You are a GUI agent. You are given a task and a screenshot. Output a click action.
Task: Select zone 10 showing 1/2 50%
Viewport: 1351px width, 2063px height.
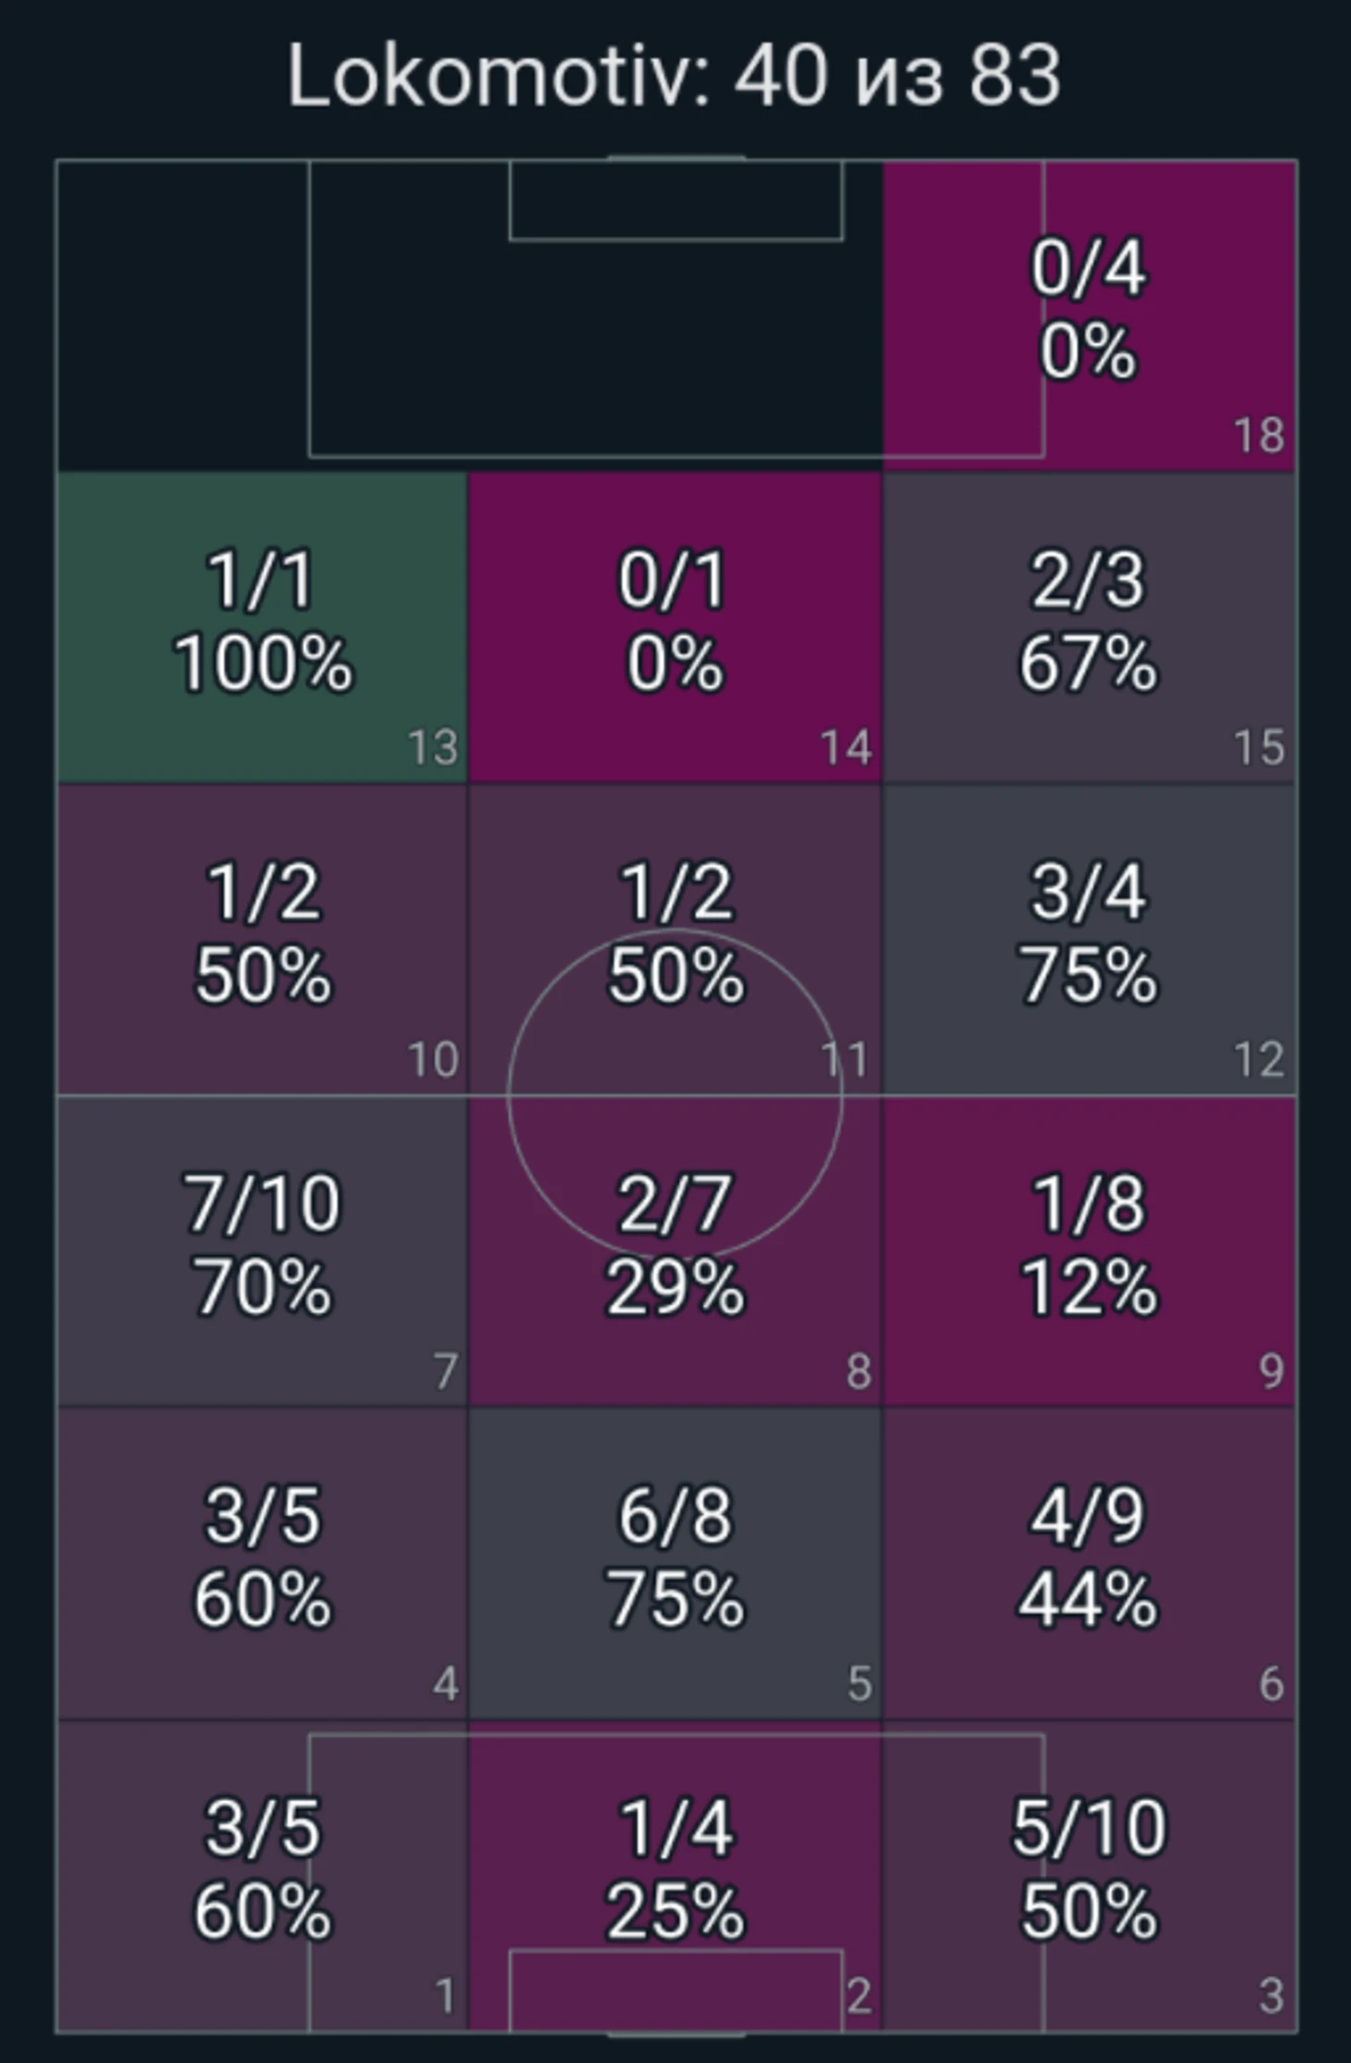point(263,939)
